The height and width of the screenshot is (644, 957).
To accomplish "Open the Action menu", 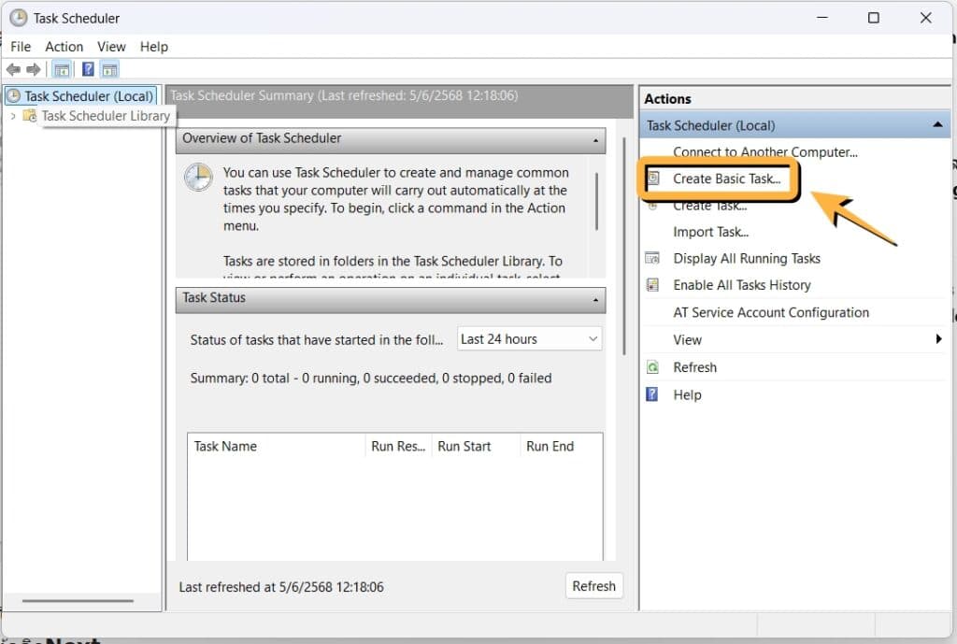I will click(x=64, y=47).
